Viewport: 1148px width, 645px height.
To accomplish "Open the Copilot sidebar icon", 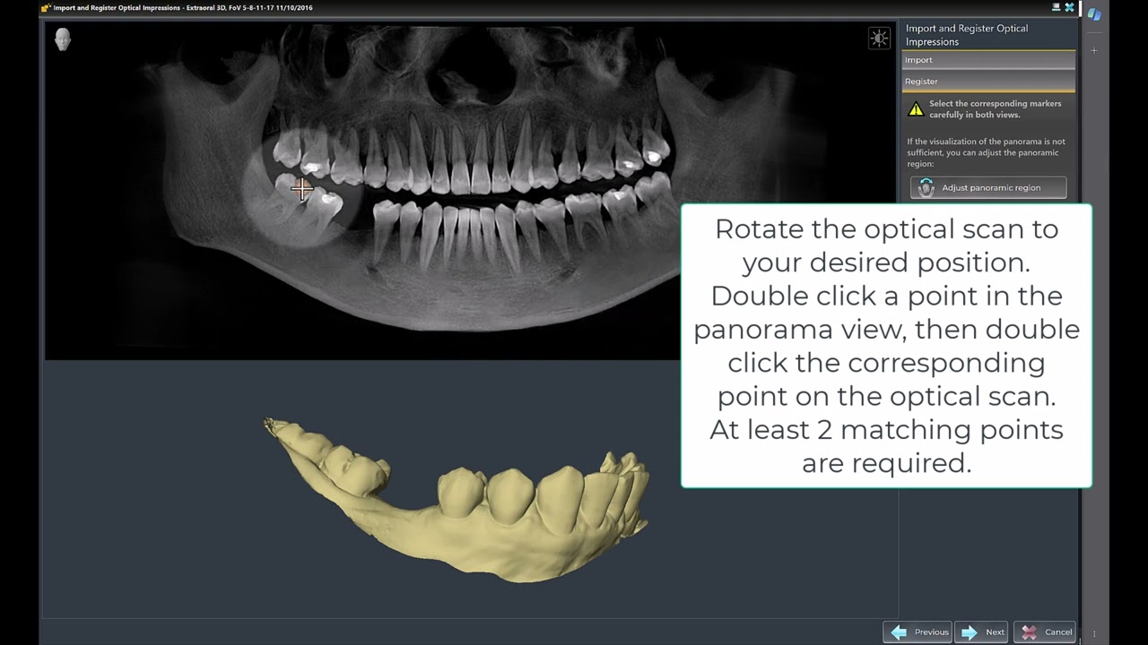I will (x=1094, y=14).
